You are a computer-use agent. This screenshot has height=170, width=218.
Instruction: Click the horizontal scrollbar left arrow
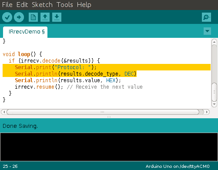(4, 112)
